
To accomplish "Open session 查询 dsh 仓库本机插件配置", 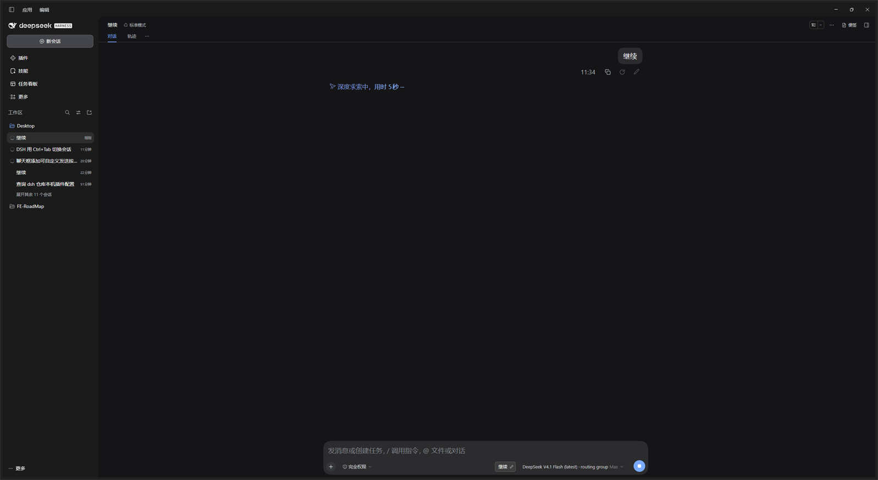I will (x=50, y=184).
